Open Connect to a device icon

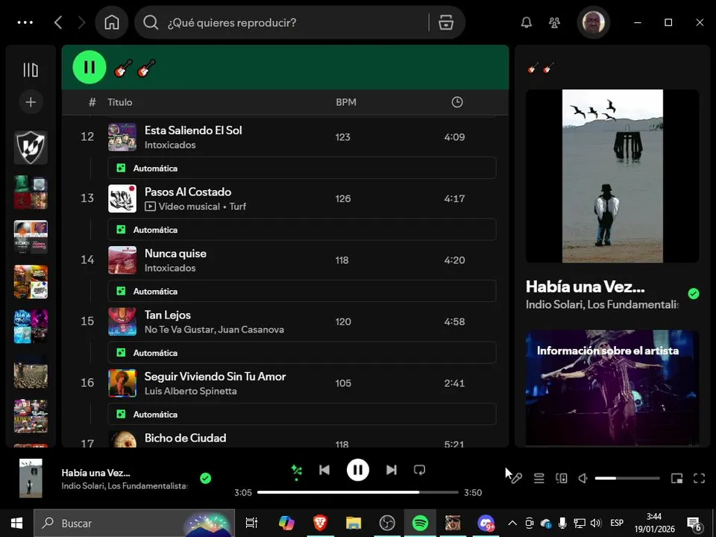click(x=561, y=478)
